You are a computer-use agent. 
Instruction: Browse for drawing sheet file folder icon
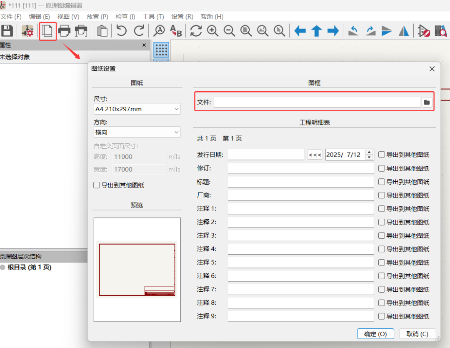point(427,102)
